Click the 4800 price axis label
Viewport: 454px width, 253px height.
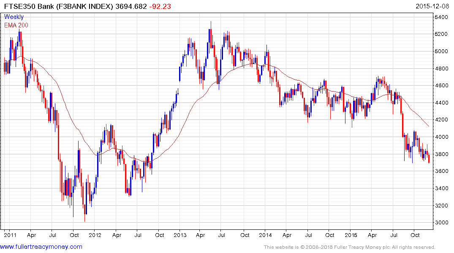tap(441, 69)
